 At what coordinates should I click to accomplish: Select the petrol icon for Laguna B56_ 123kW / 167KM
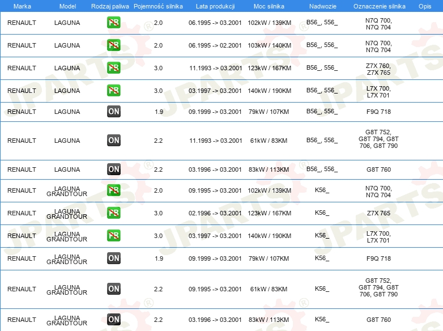113,68
